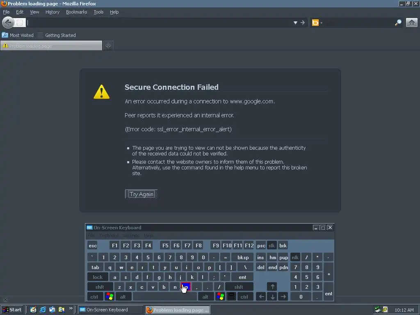Click the highlighted m key
Image resolution: width=420 pixels, height=315 pixels.
[x=186, y=287]
